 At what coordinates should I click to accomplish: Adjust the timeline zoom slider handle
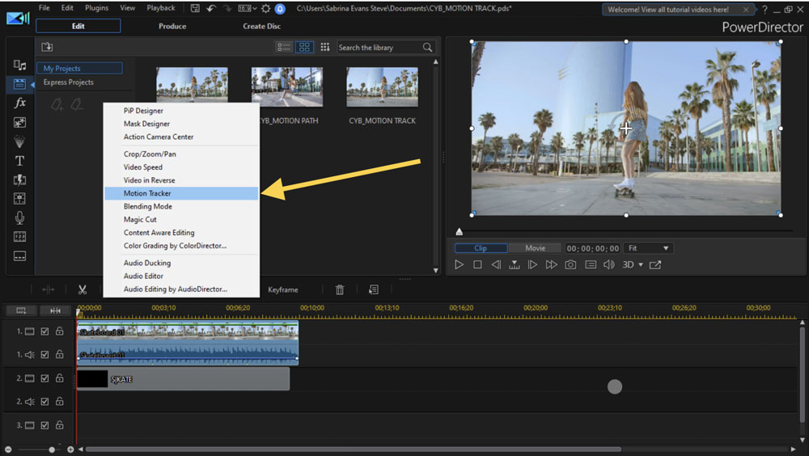(53, 449)
